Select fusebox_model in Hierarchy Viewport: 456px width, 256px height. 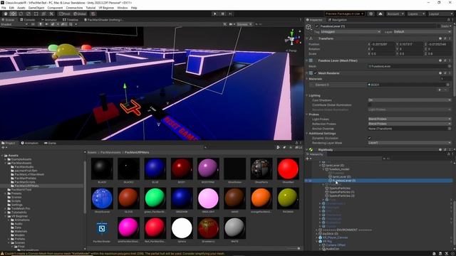tap(339, 169)
